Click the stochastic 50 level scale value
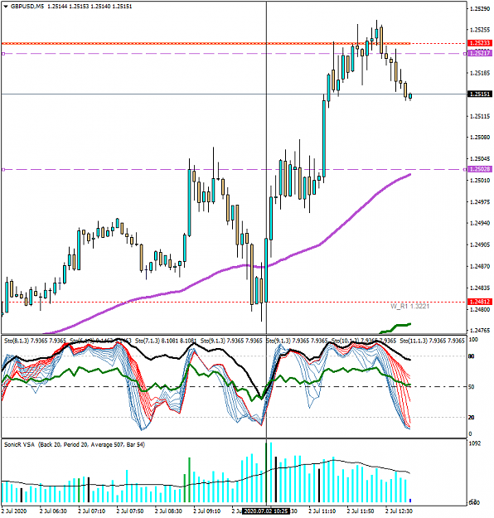This screenshot has width=494, height=518. pyautogui.click(x=472, y=387)
